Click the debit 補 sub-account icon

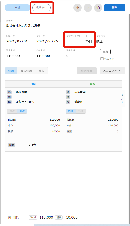coord(9,97)
